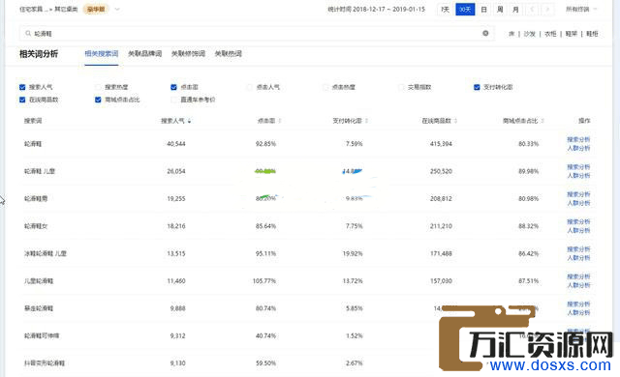Viewport: 620px width, 377px height.
Task: Click the click-rate value 105.77%
Action: pos(264,280)
